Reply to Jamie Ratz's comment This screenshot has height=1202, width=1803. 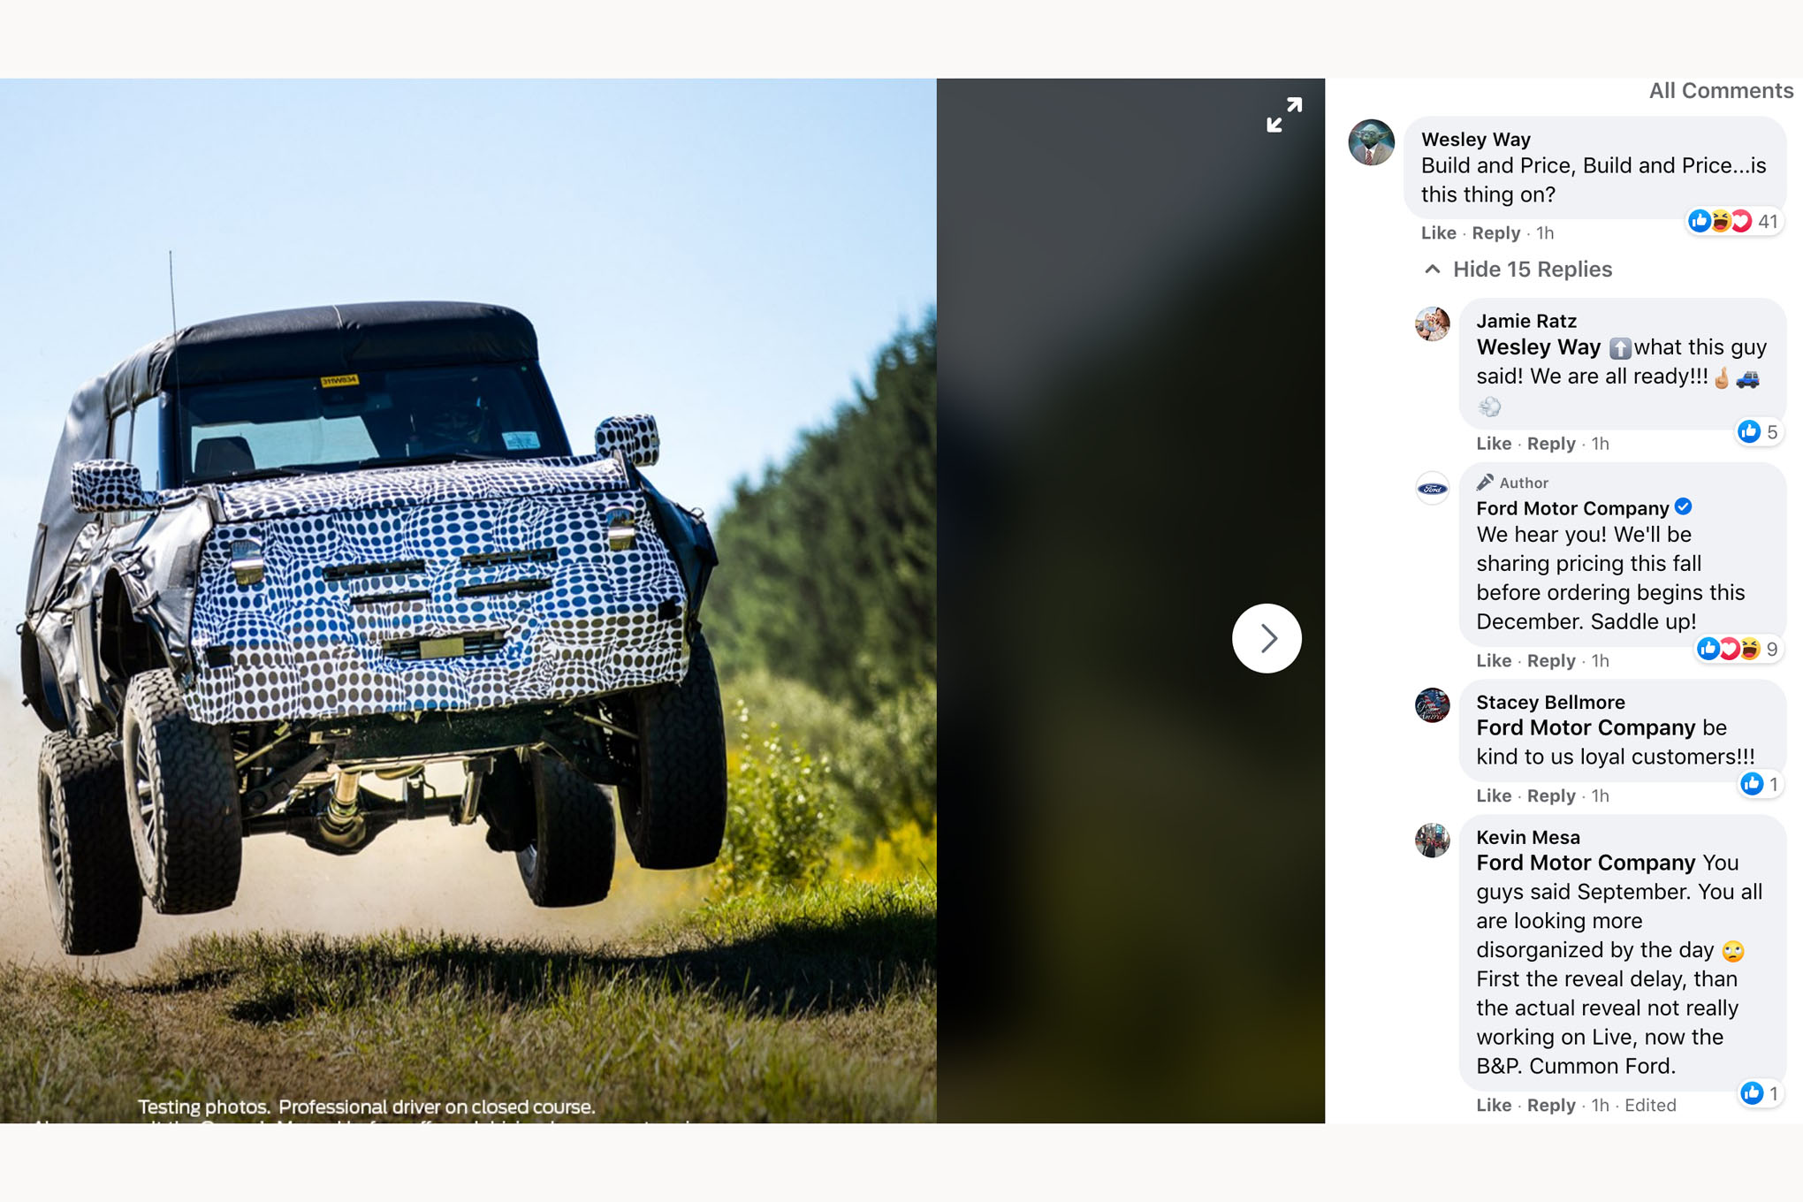(x=1551, y=444)
